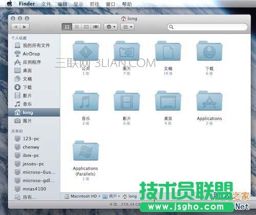The height and width of the screenshot is (215, 256).
Task: Click long in the path bar
Action: [x=130, y=196]
